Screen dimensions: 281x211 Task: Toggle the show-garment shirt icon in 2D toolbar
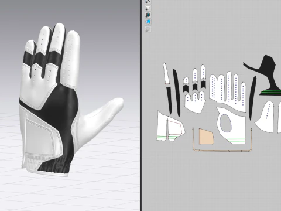click(x=148, y=8)
